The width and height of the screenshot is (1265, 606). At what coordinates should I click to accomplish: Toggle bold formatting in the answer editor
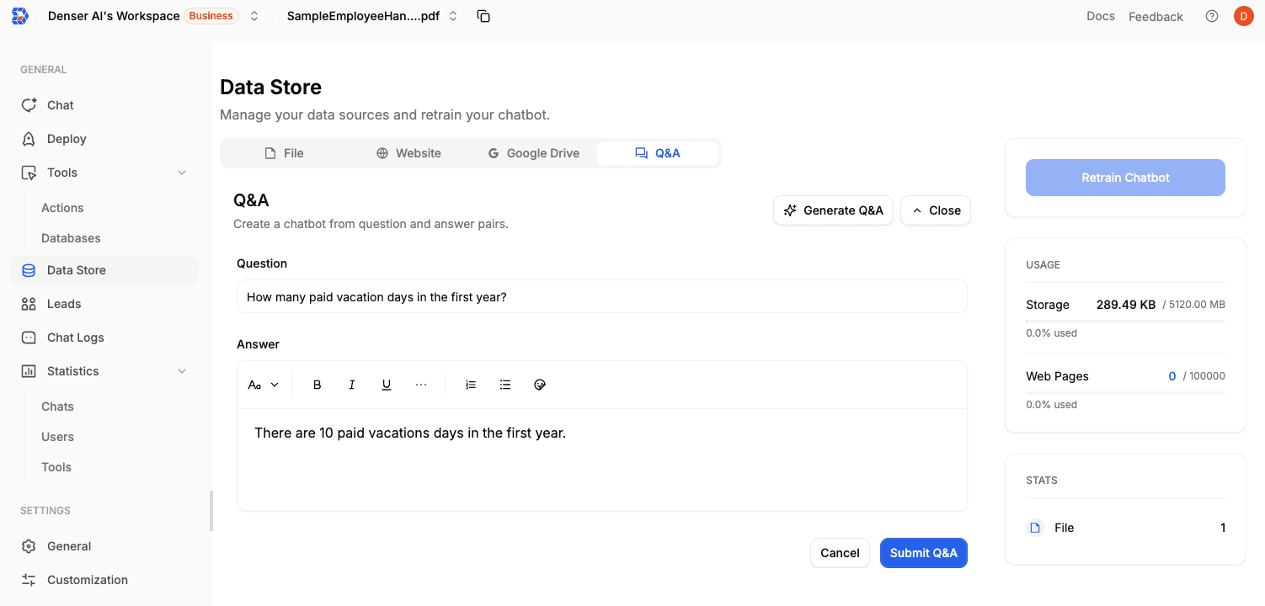point(317,384)
